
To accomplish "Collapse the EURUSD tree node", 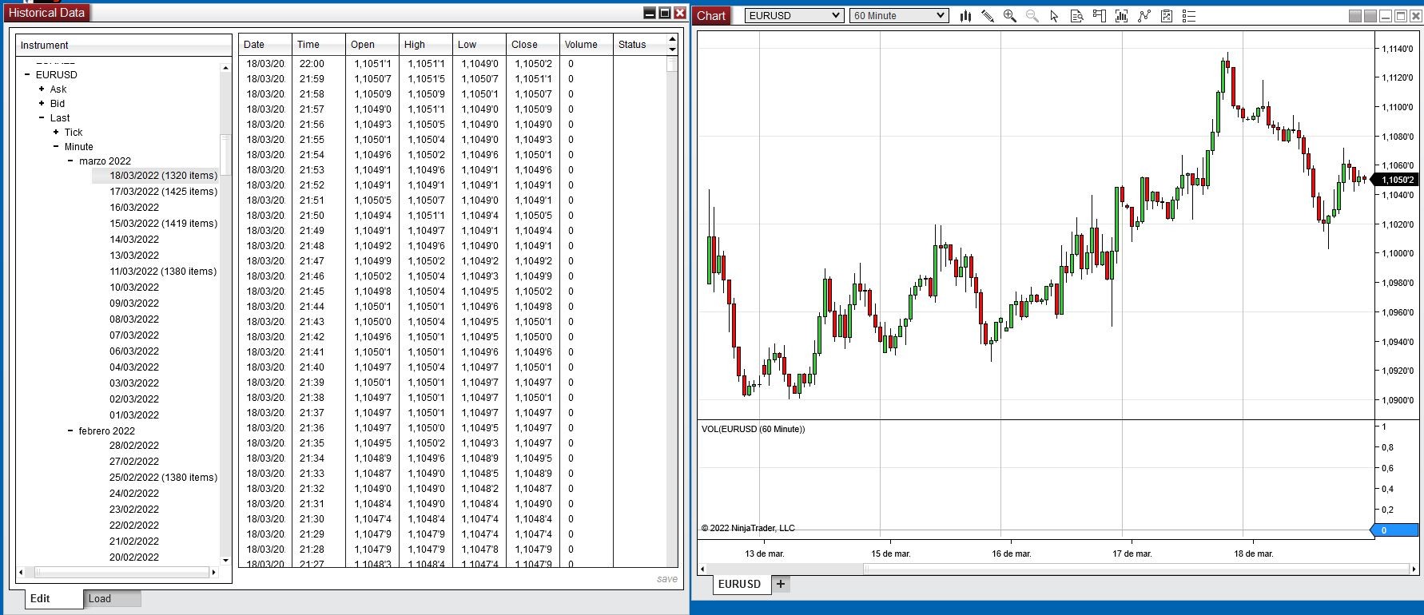I will [x=27, y=75].
